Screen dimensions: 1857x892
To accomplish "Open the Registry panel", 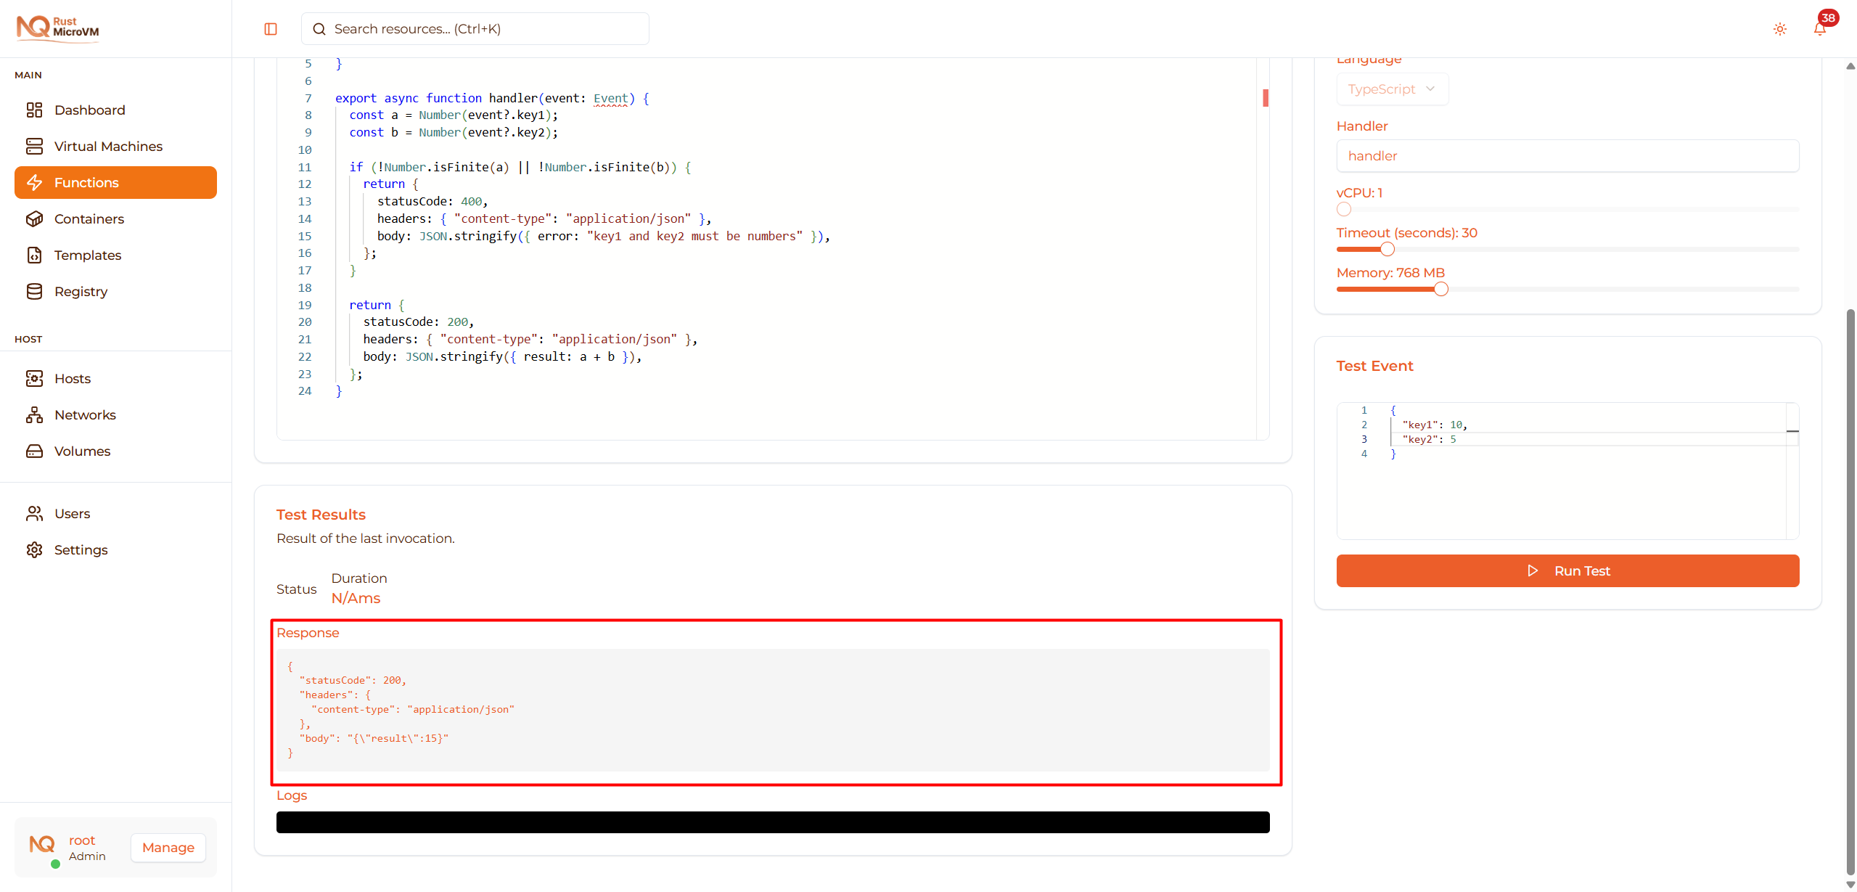I will click(80, 291).
